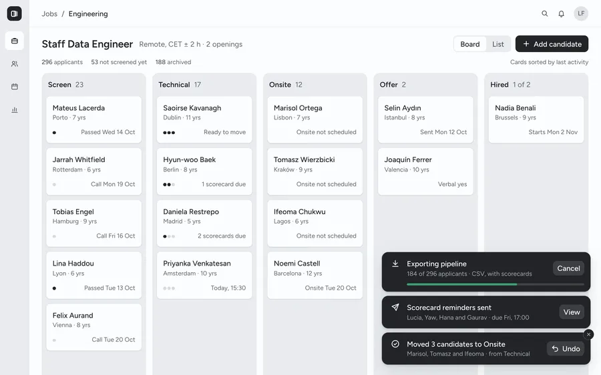
Task: Click the search magnifier icon
Action: click(x=545, y=13)
